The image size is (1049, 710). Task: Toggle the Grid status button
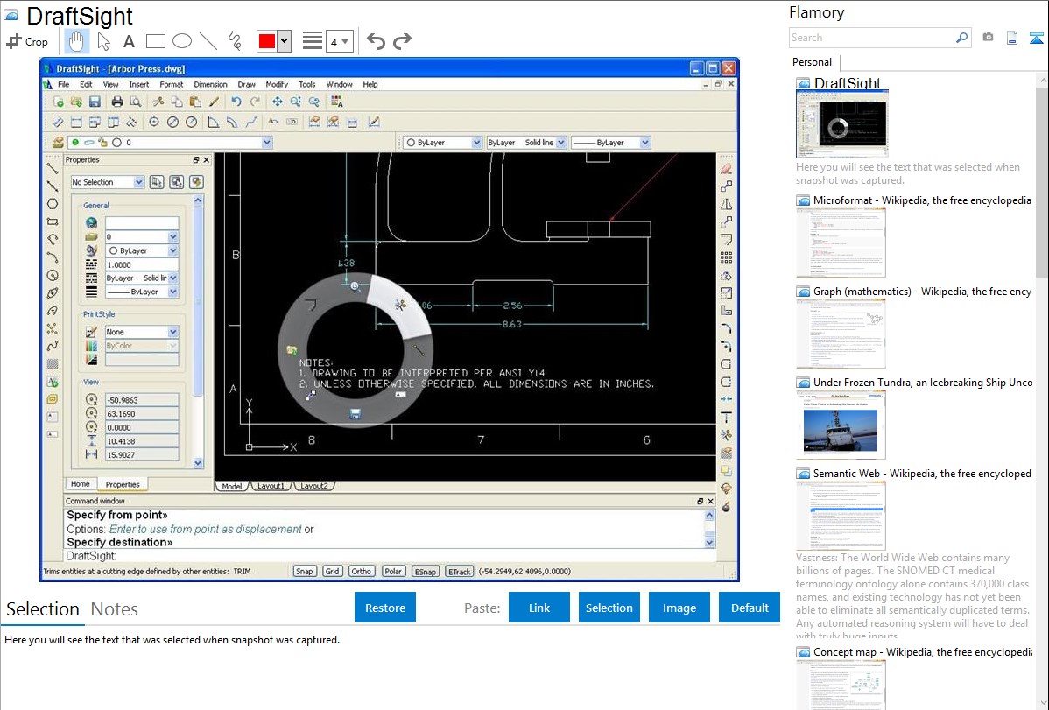333,571
